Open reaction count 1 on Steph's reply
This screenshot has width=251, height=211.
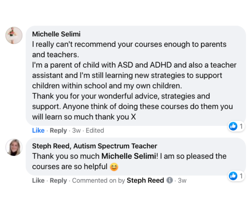(x=241, y=176)
